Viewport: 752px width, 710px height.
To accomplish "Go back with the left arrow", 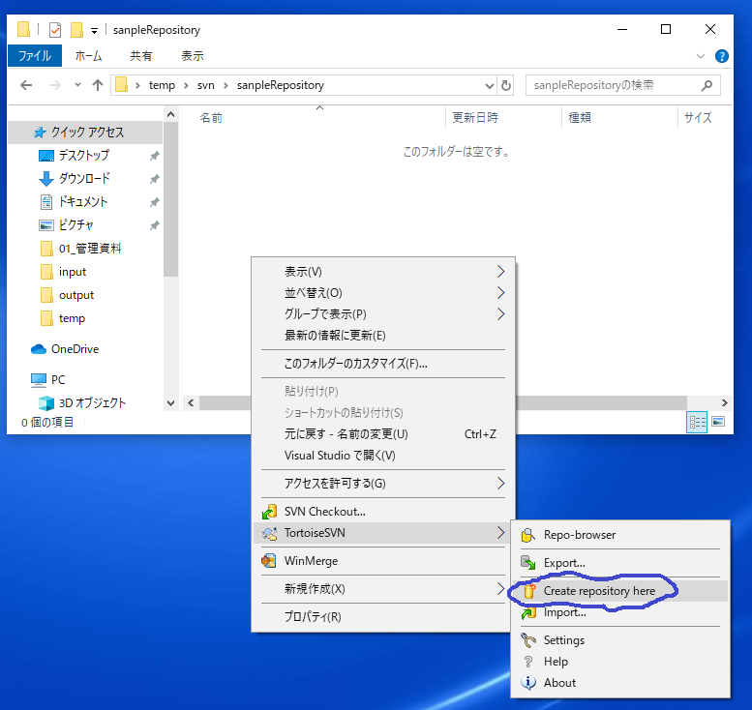I will tap(26, 85).
